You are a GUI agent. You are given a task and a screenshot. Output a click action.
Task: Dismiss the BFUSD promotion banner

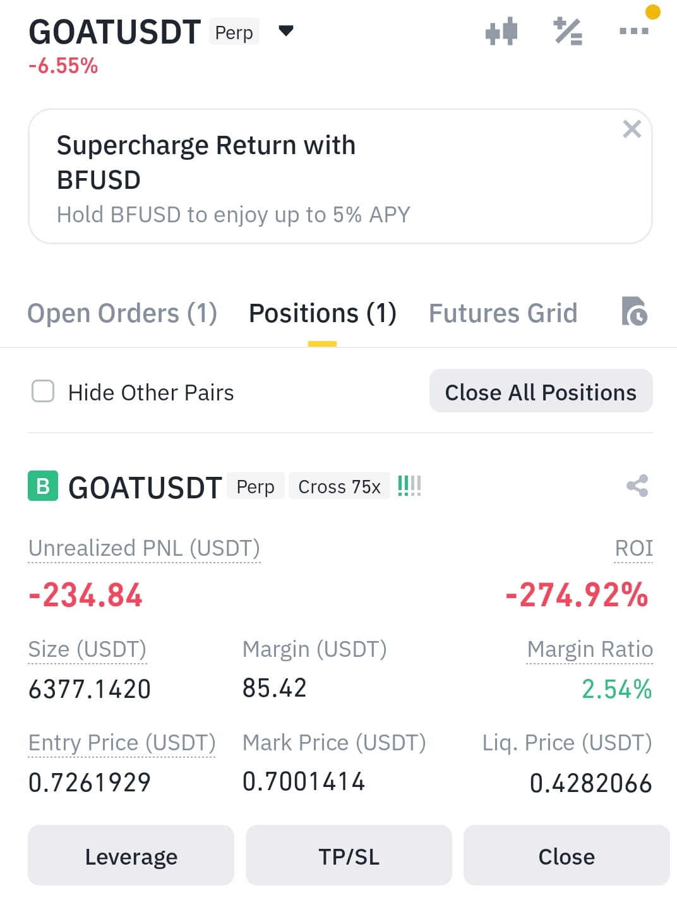(x=632, y=129)
